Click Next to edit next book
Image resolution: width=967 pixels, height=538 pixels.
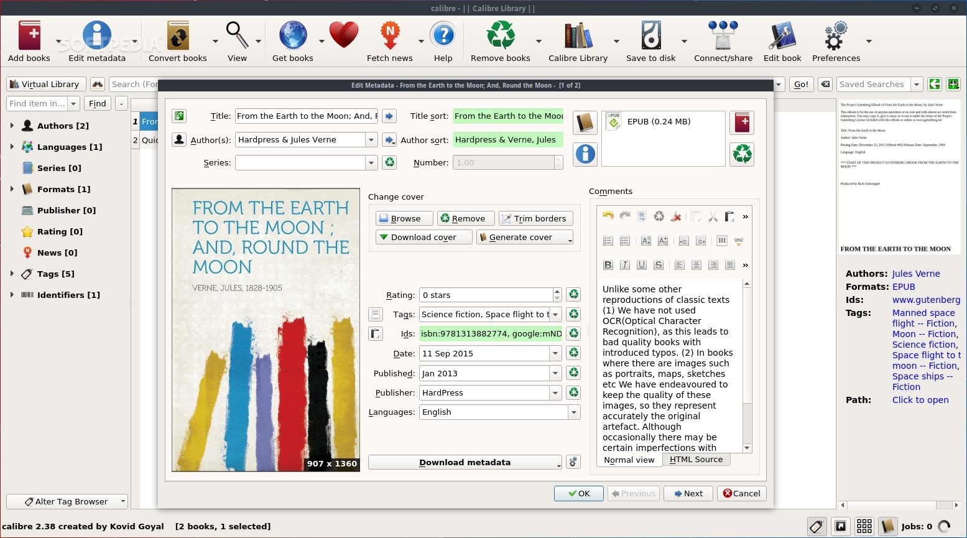688,493
